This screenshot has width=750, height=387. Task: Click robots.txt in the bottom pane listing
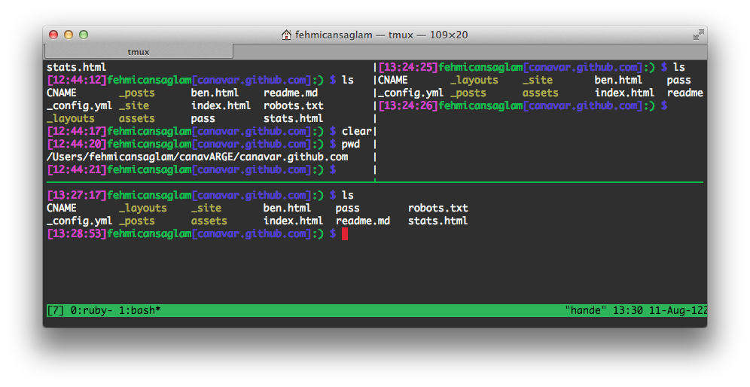[437, 208]
